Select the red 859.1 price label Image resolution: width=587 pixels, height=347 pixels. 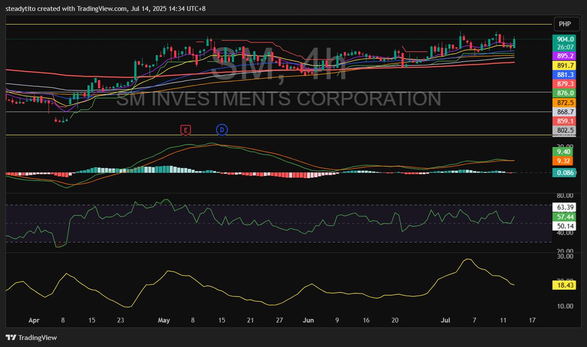[x=565, y=121]
